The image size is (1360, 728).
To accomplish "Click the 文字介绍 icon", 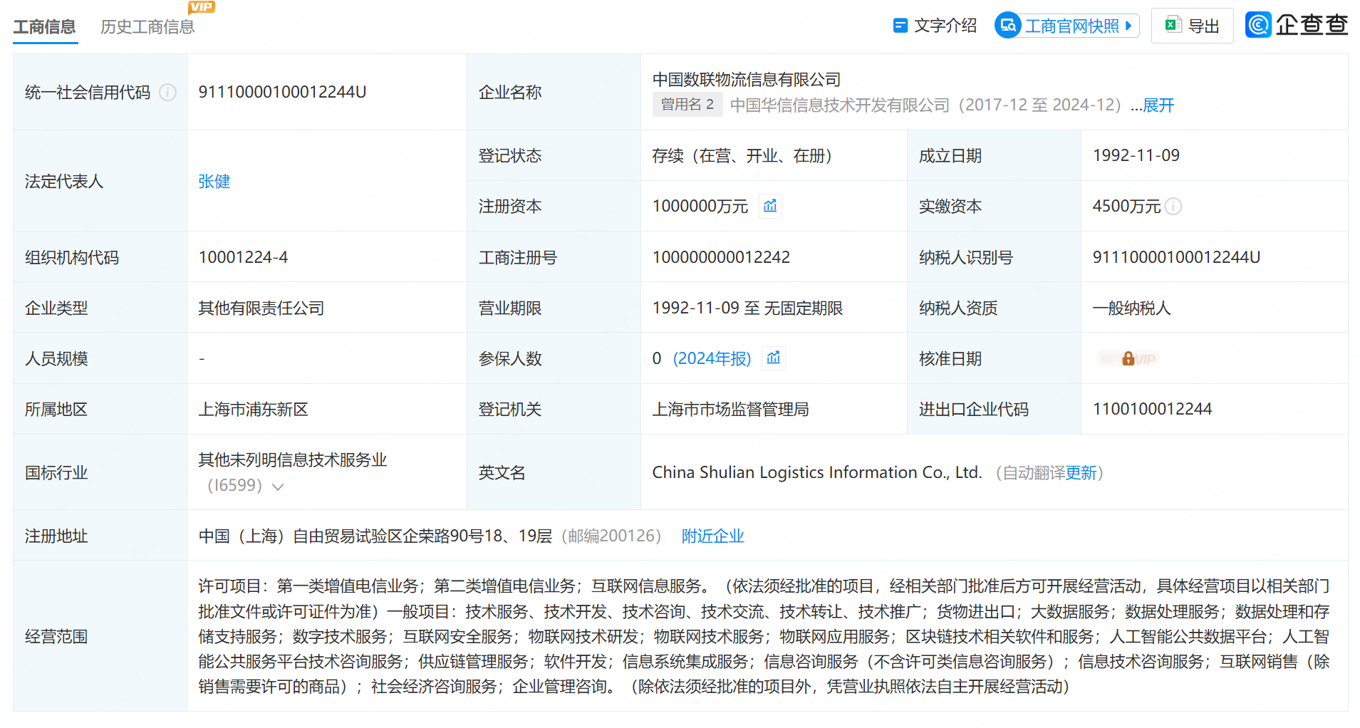I will click(900, 26).
